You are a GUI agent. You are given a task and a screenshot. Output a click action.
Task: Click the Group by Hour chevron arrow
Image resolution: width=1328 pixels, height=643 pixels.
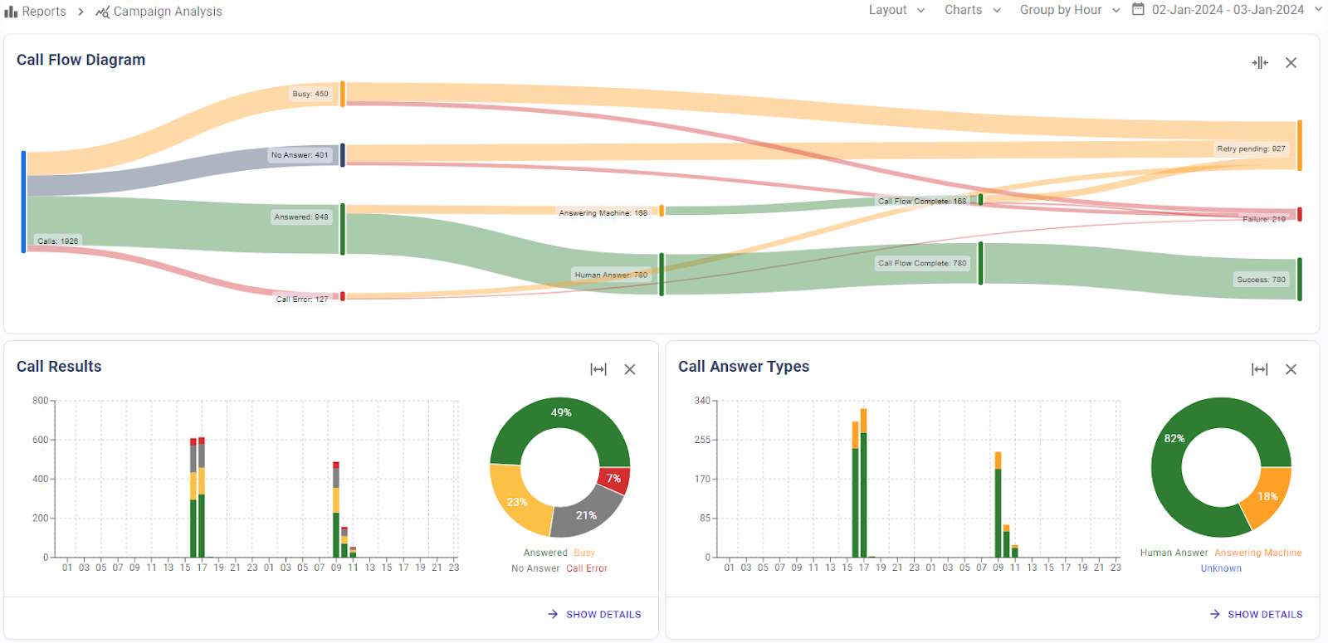[1116, 11]
